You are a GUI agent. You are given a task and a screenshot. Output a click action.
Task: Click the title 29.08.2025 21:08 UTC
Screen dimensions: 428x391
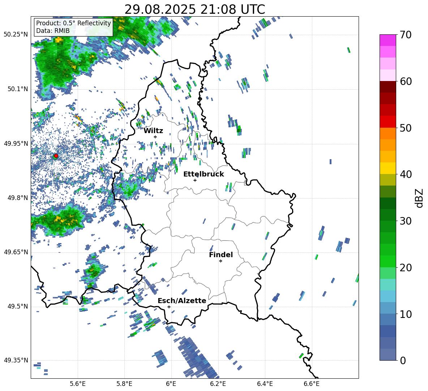(194, 9)
